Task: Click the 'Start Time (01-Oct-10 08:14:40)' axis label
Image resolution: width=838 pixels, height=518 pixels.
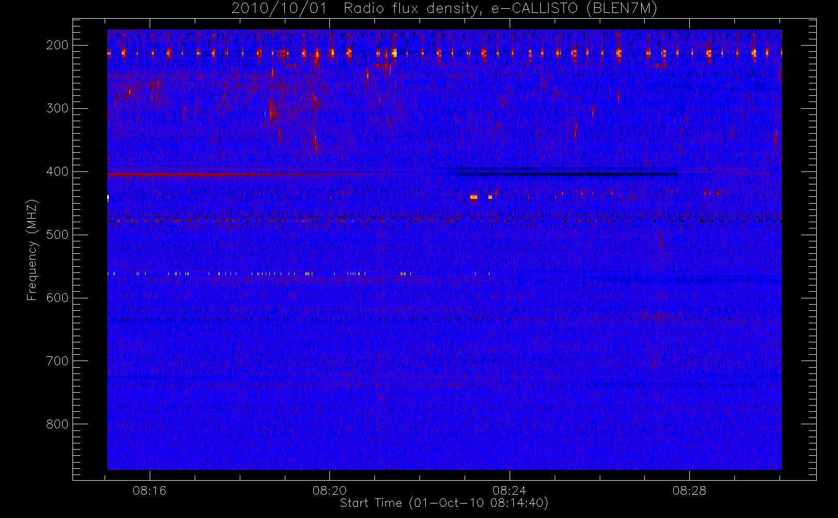Action: pyautogui.click(x=444, y=503)
